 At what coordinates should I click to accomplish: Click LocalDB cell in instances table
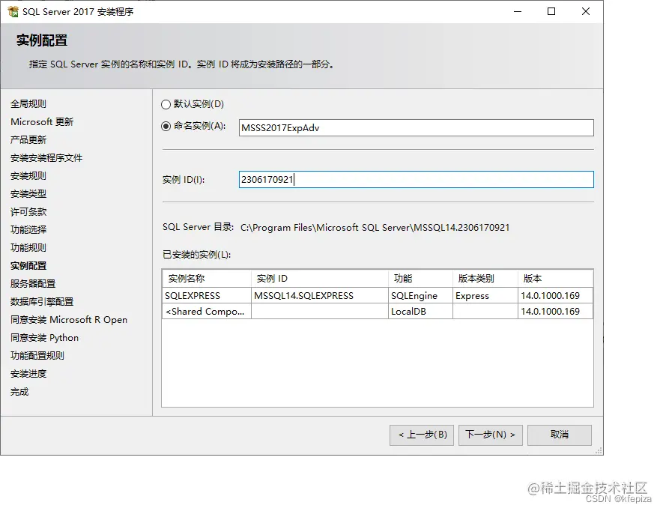420,312
